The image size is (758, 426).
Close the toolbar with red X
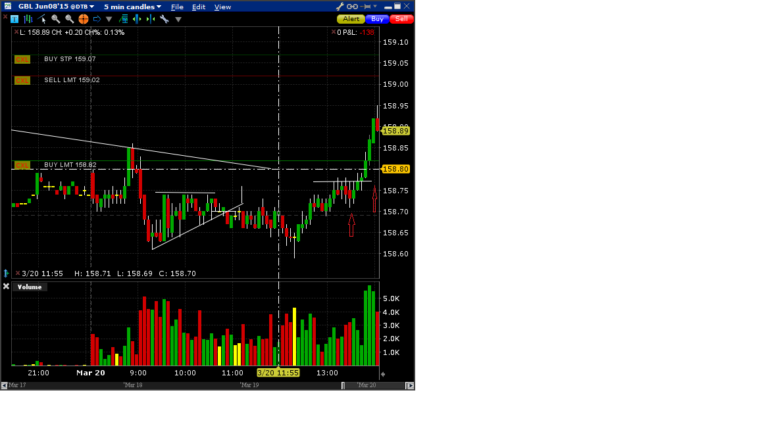coord(5,17)
